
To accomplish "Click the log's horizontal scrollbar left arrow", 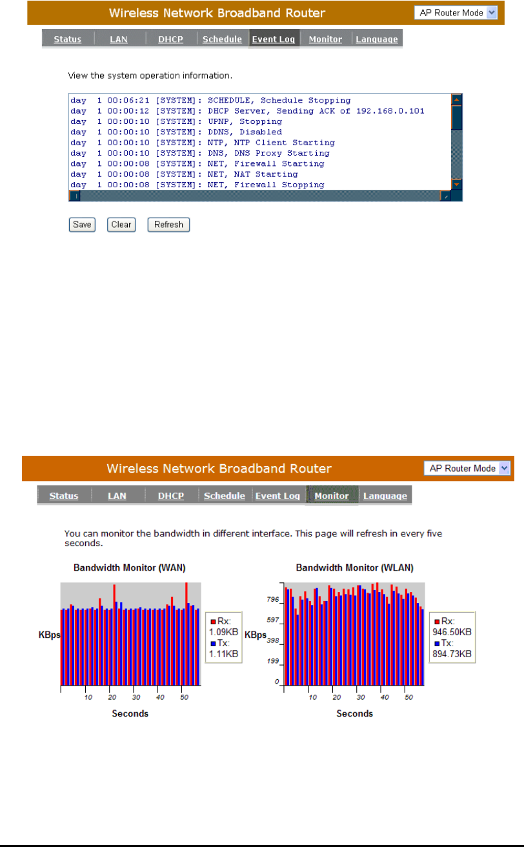I will coord(75,195).
